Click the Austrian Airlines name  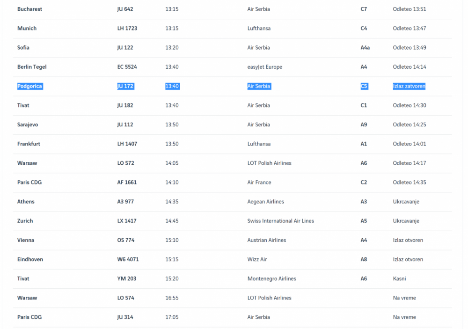click(266, 240)
